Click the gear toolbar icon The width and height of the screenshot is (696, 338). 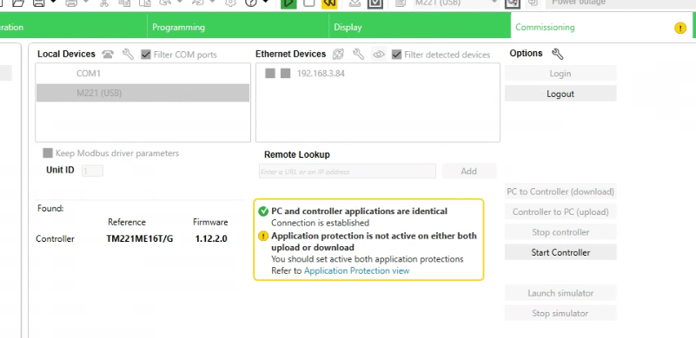click(x=230, y=3)
